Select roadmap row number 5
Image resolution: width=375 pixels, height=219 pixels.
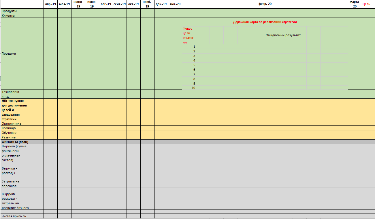point(189,65)
